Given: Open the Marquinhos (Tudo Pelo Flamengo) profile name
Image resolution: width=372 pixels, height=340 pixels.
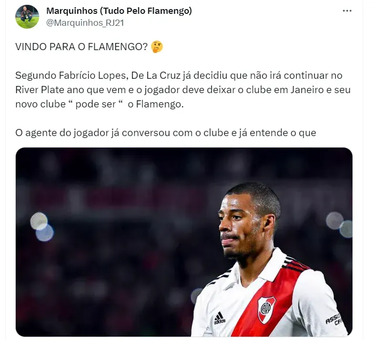Looking at the screenshot, I should tap(119, 11).
